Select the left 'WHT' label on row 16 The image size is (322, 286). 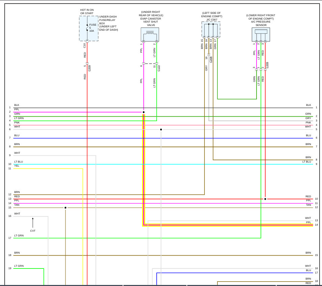[17, 214]
